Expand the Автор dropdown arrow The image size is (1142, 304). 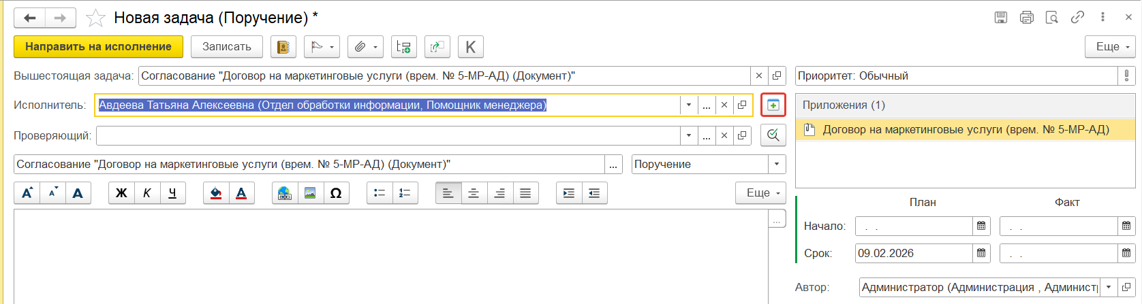[x=1109, y=288]
